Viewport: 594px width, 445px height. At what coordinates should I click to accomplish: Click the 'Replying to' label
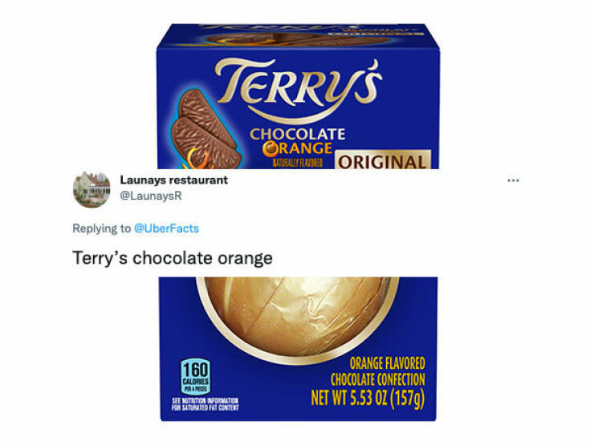coord(101,229)
